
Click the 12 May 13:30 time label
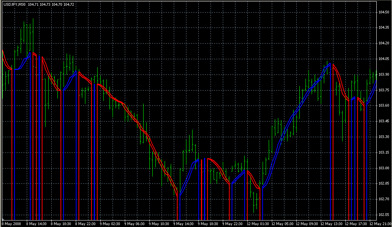(332, 224)
